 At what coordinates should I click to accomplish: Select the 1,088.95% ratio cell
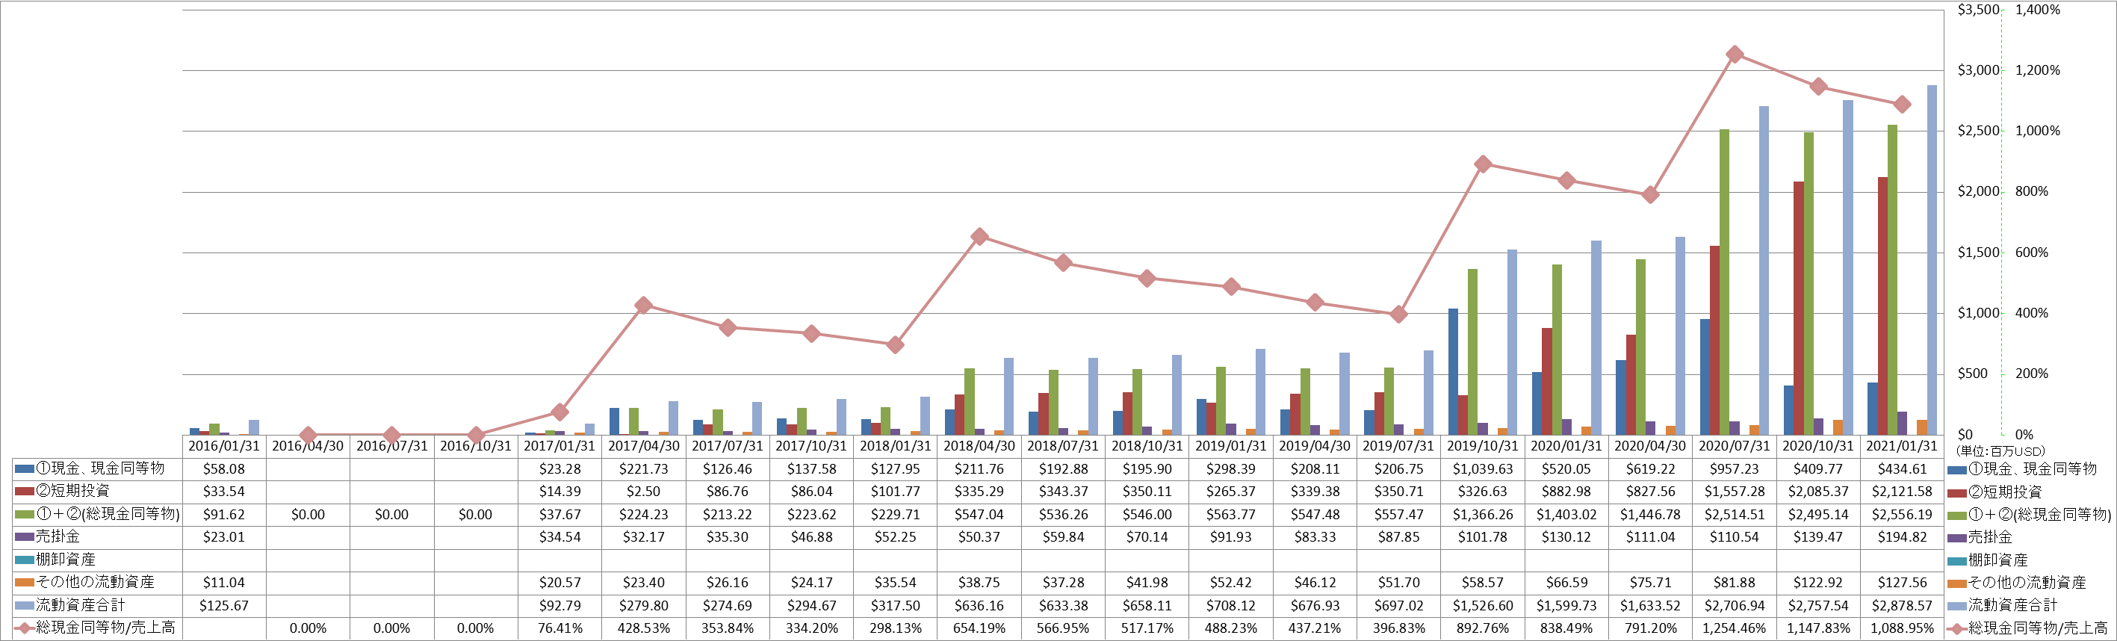pos(1902,629)
